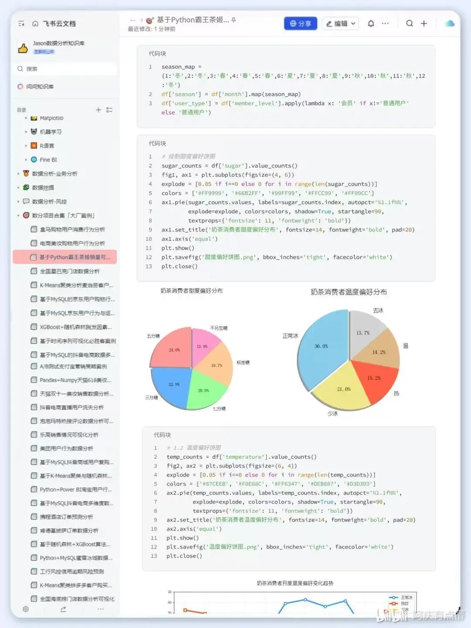Open knowledge base settings gear icon
The image size is (471, 628).
click(x=26, y=609)
